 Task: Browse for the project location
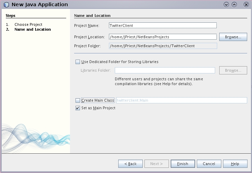(x=233, y=37)
